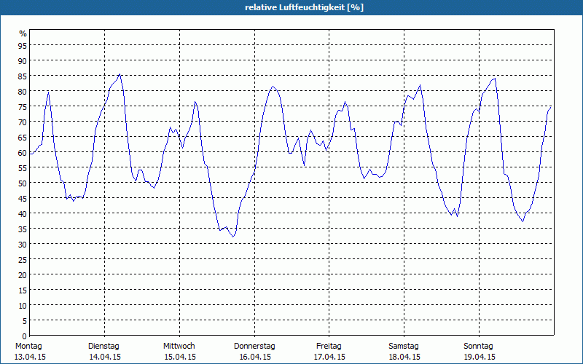Select the 40 y-axis label
Image resolution: width=583 pixels, height=364 pixels.
pos(23,213)
